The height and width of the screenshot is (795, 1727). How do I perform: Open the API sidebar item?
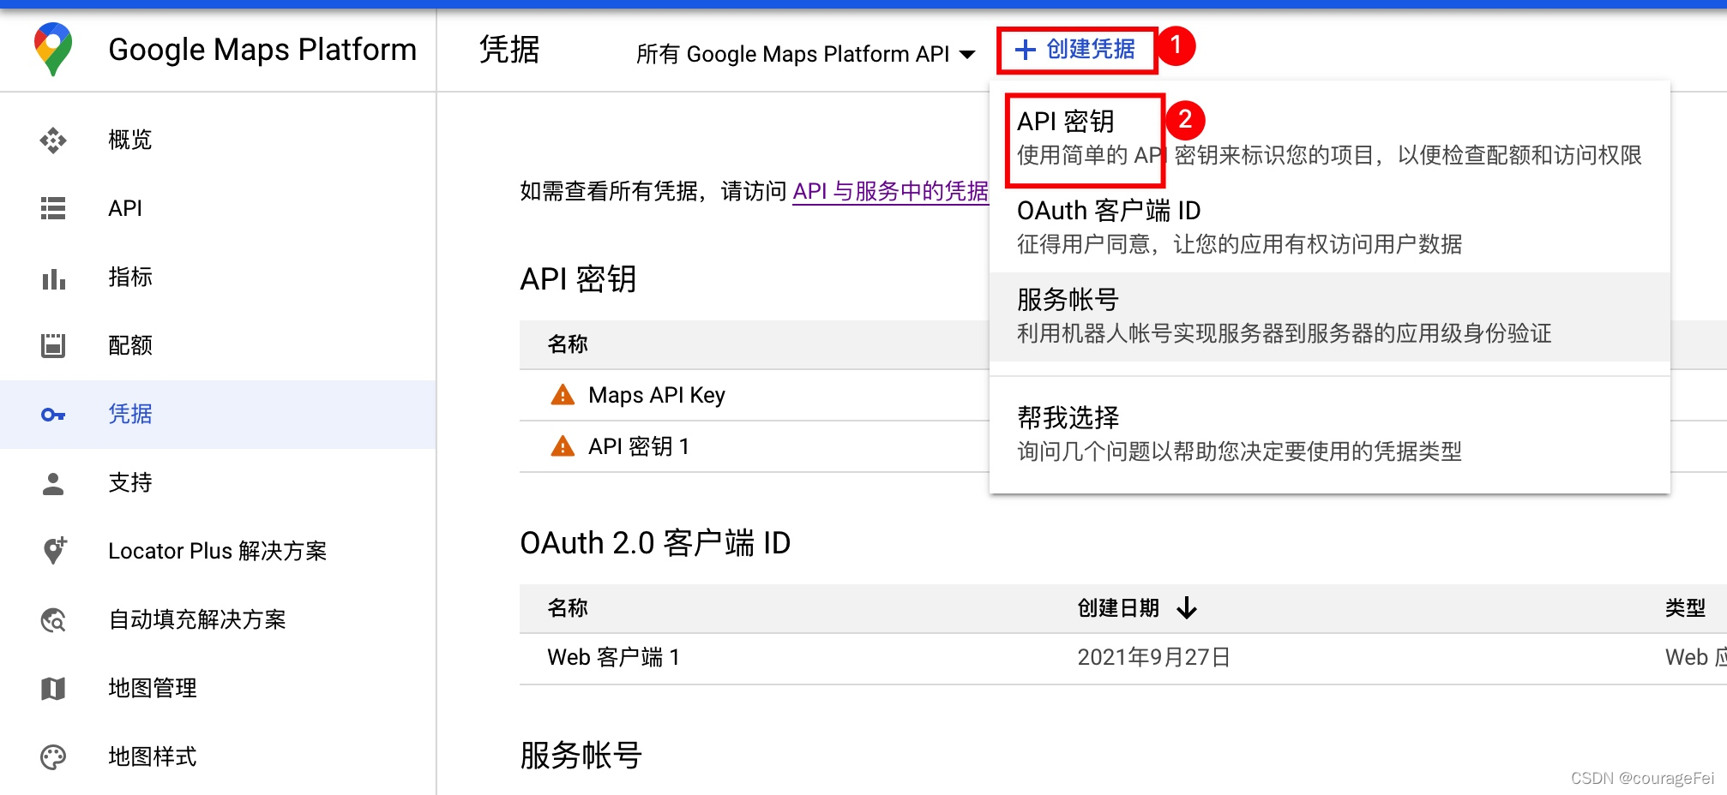coord(218,208)
